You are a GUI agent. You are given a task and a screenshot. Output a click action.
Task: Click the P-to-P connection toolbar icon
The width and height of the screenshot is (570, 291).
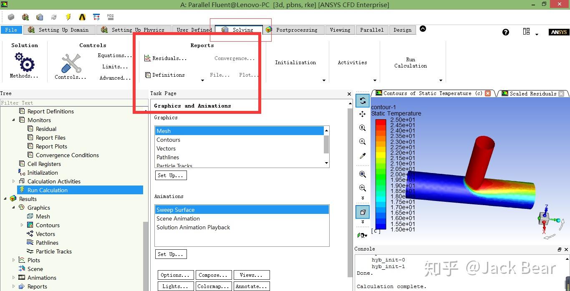coord(96,17)
